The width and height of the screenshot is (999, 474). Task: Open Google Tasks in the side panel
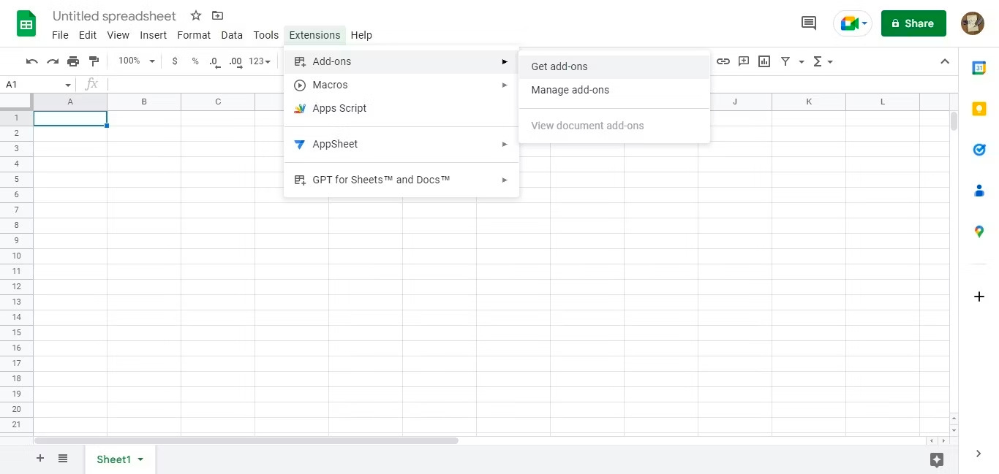pos(979,150)
